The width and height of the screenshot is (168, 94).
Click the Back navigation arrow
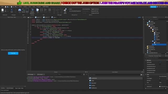(x=12, y=10)
